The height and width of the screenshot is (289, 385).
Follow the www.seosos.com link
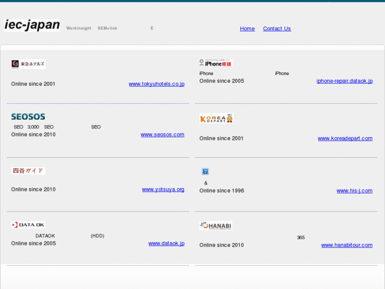[x=163, y=135]
